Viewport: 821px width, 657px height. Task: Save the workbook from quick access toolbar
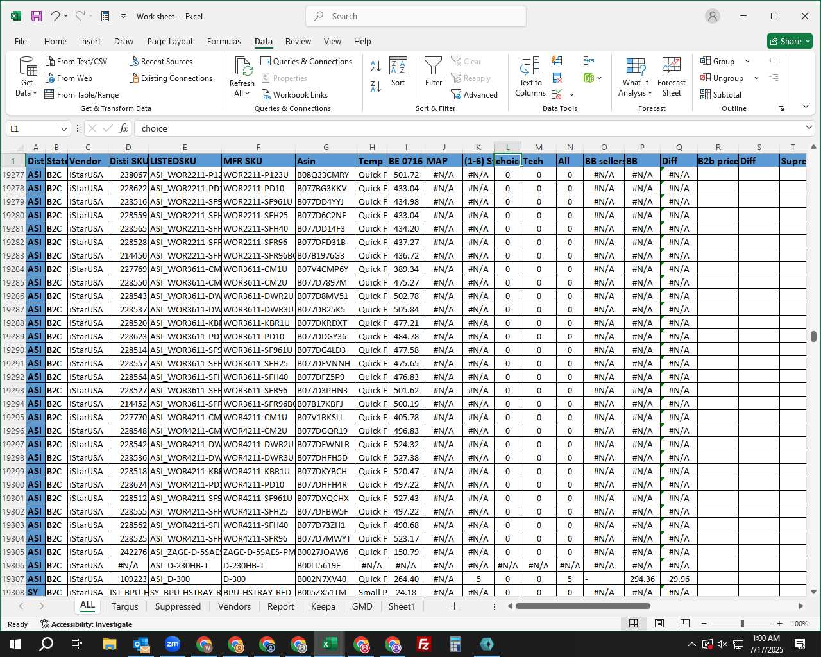pos(37,16)
